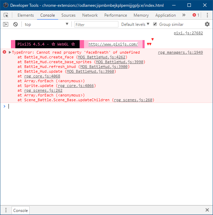Image resolution: width=213 pixels, height=215 pixels.
Task: Open the rpg_core.js:4068 link
Action: (x=42, y=76)
